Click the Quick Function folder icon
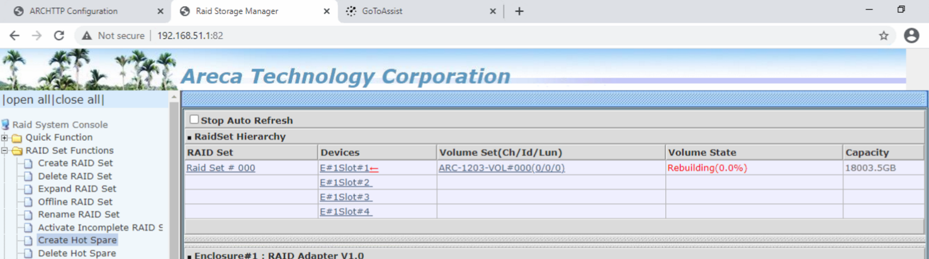 point(17,138)
